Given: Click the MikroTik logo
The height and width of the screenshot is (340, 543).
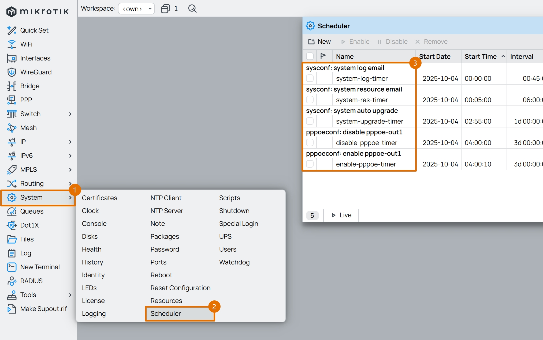Looking at the screenshot, I should click(x=38, y=12).
